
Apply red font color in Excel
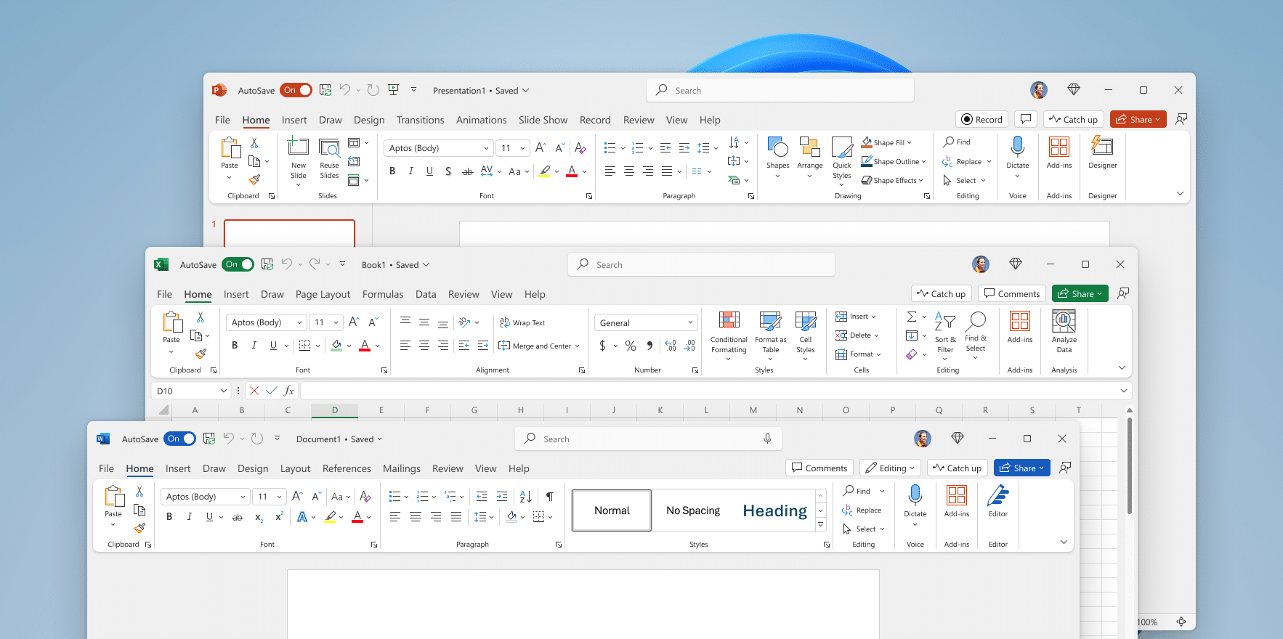(x=365, y=346)
